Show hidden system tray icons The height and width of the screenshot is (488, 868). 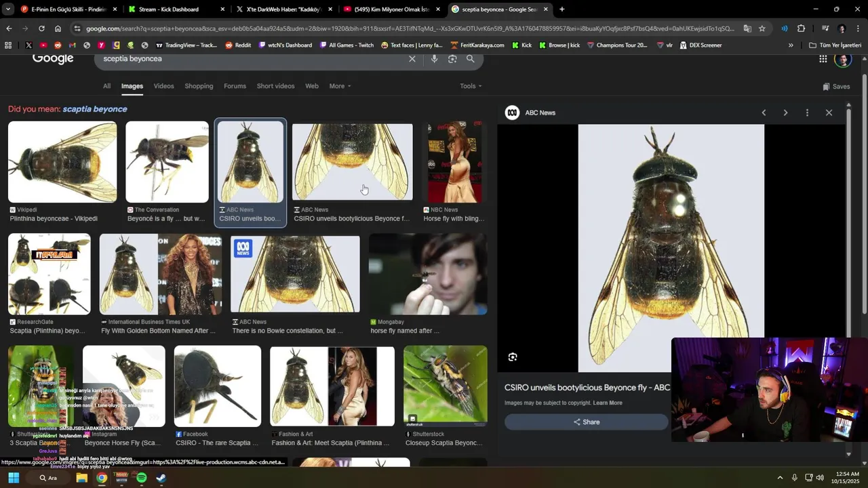tap(780, 478)
